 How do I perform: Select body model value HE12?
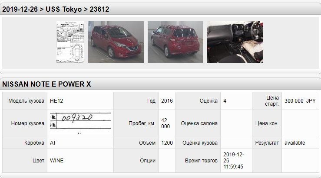[56, 101]
